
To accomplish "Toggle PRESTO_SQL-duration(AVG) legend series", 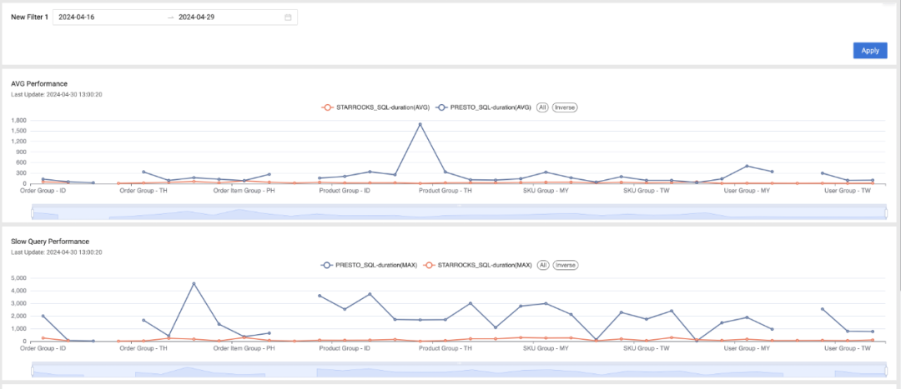I will 485,107.
